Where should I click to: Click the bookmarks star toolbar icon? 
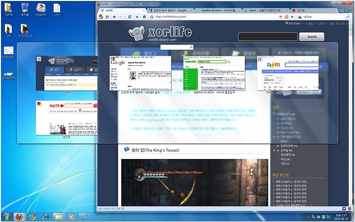pos(107,17)
